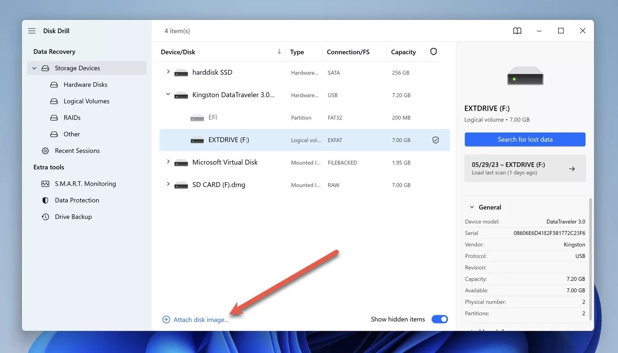
Task: Select the EXTDRIVE (F:) partition row
Action: tap(230, 140)
